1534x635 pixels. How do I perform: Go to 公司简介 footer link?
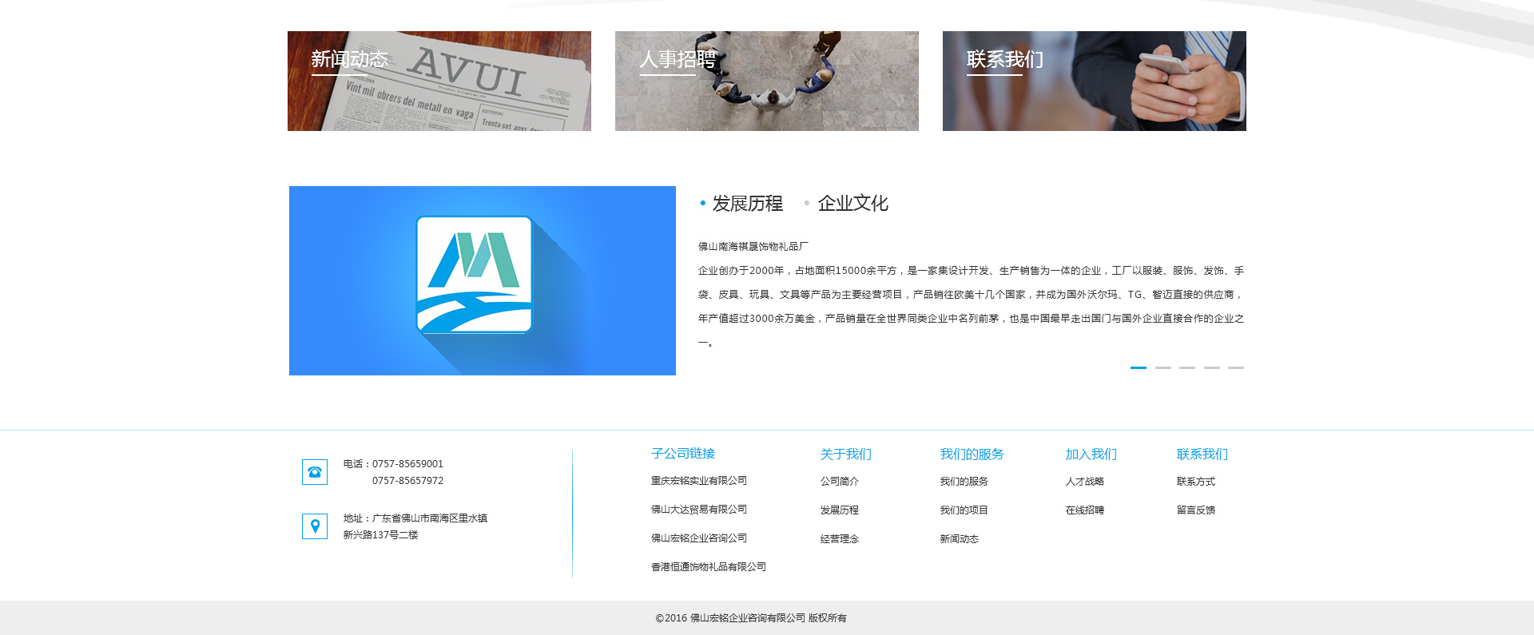point(839,482)
